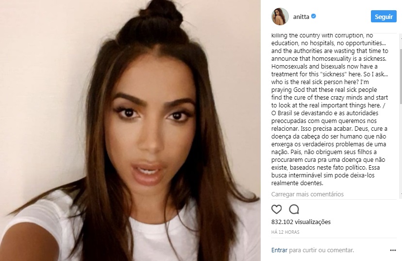Click the 832.102 visualizações view count
This screenshot has width=402, height=261.
pos(301,222)
